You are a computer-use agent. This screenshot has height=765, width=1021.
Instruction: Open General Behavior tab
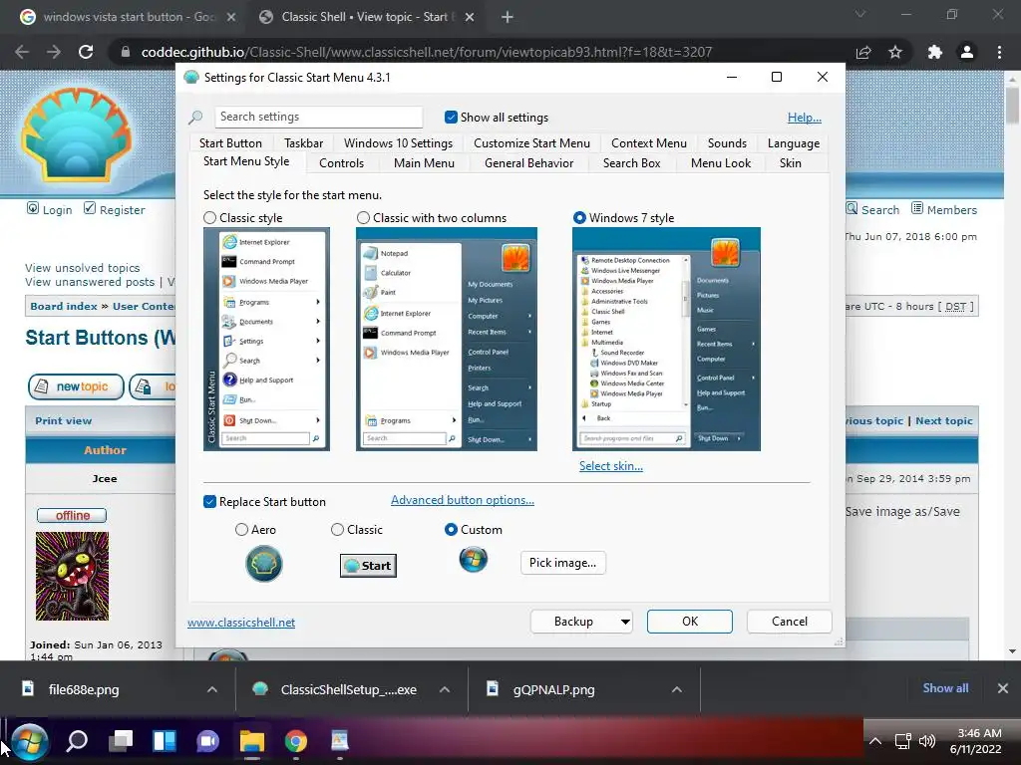[528, 163]
